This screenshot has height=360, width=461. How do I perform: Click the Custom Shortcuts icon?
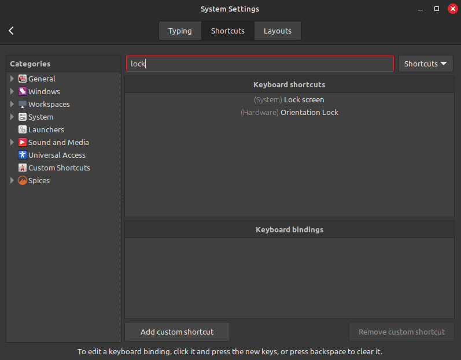click(x=23, y=168)
